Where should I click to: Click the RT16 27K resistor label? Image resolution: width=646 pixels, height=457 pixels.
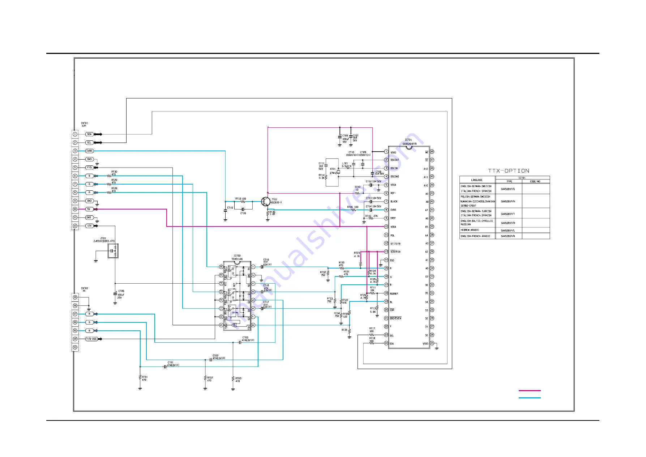(371, 216)
